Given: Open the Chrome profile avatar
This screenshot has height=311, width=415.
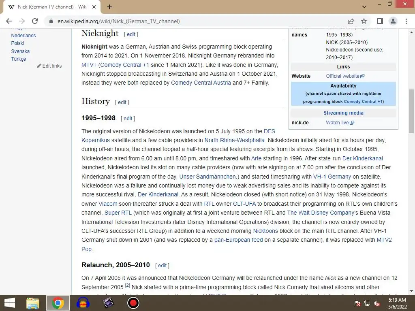Looking at the screenshot, I should point(393,21).
